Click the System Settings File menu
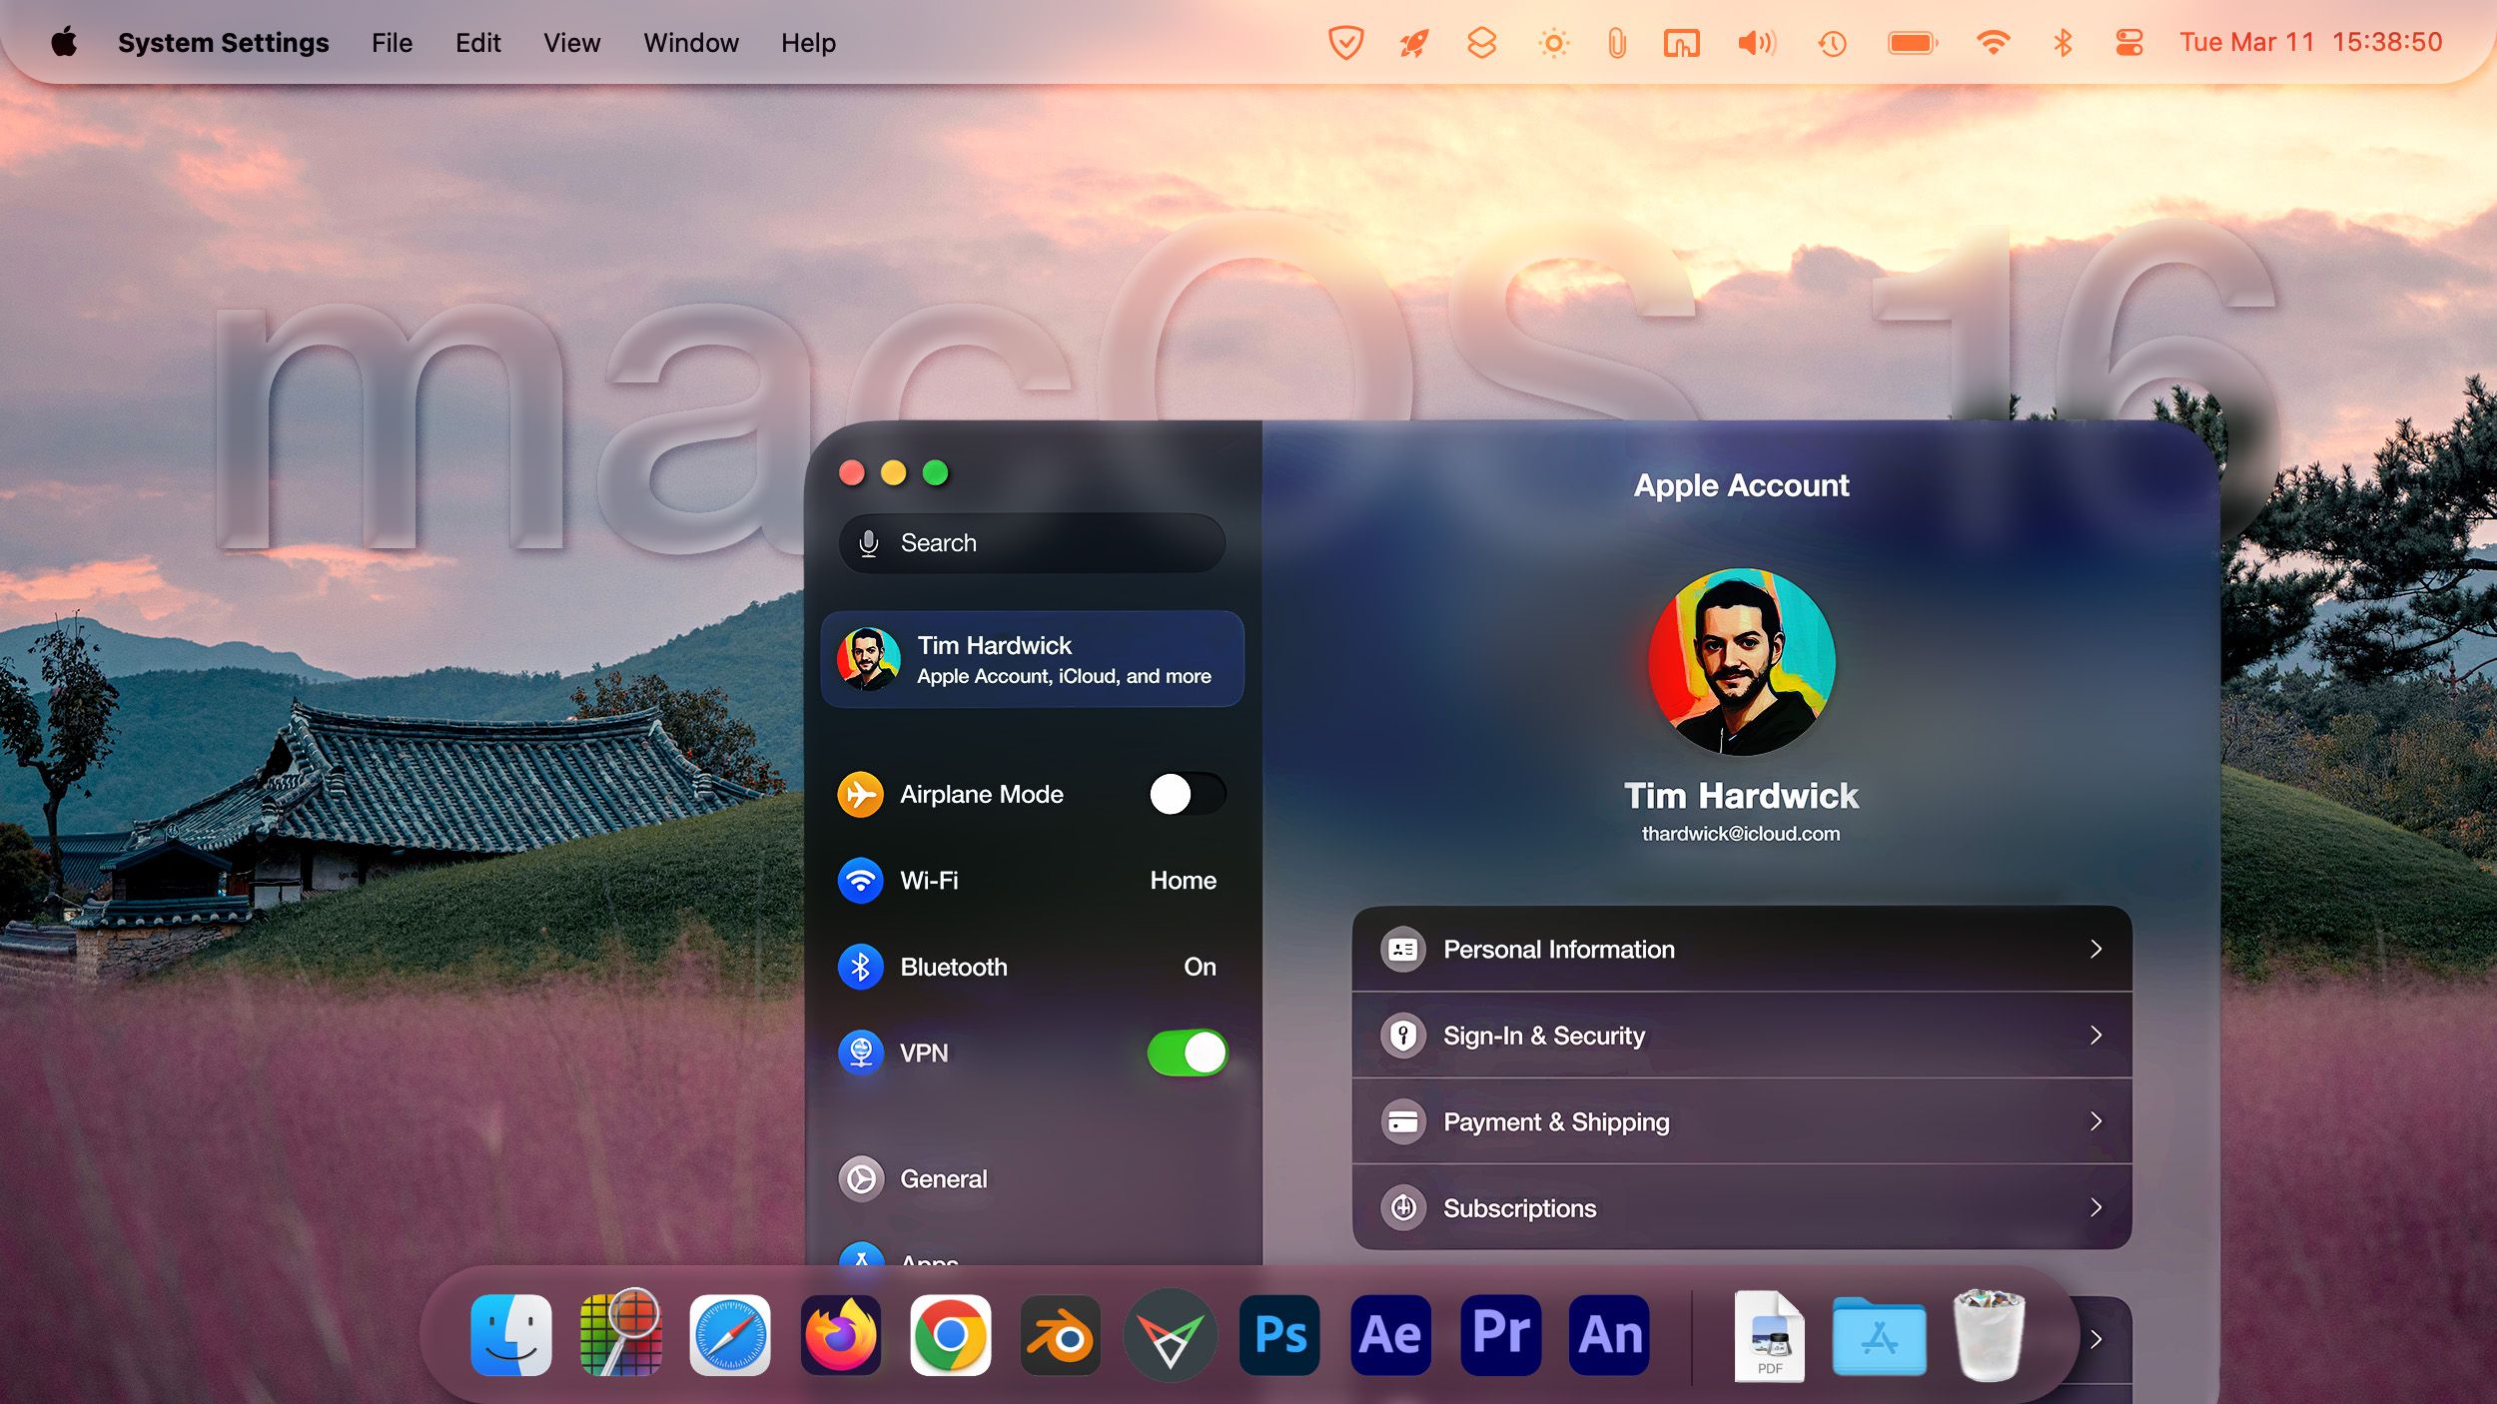The image size is (2497, 1404). pos(391,41)
